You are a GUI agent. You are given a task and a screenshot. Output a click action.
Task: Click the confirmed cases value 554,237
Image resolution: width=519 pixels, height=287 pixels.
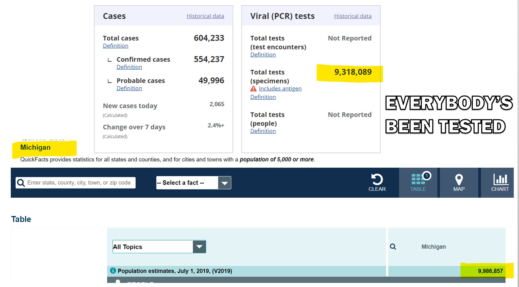[209, 59]
